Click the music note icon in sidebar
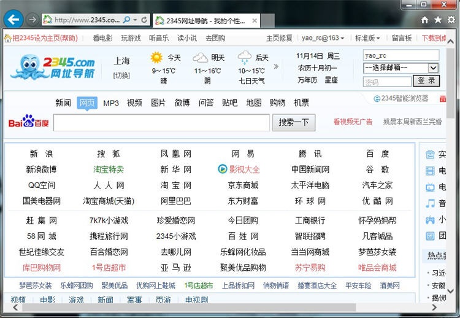Screen dimensions: 460x318 click(x=431, y=203)
